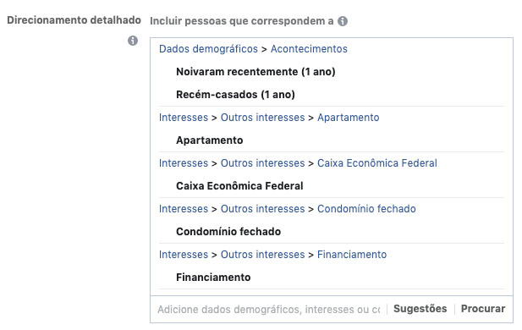522x330 pixels.
Task: Select bold Condomínio fechado interest item
Action: pos(228,232)
